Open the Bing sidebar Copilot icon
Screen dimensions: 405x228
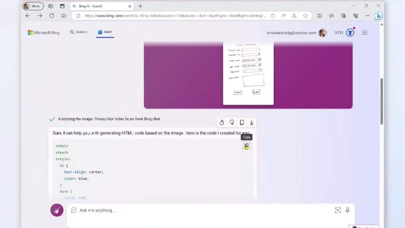(379, 16)
